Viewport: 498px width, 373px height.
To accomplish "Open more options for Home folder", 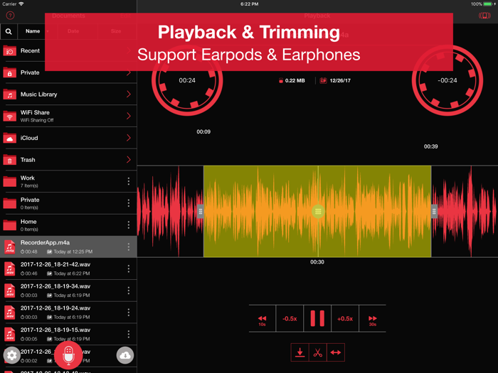I will point(129,225).
